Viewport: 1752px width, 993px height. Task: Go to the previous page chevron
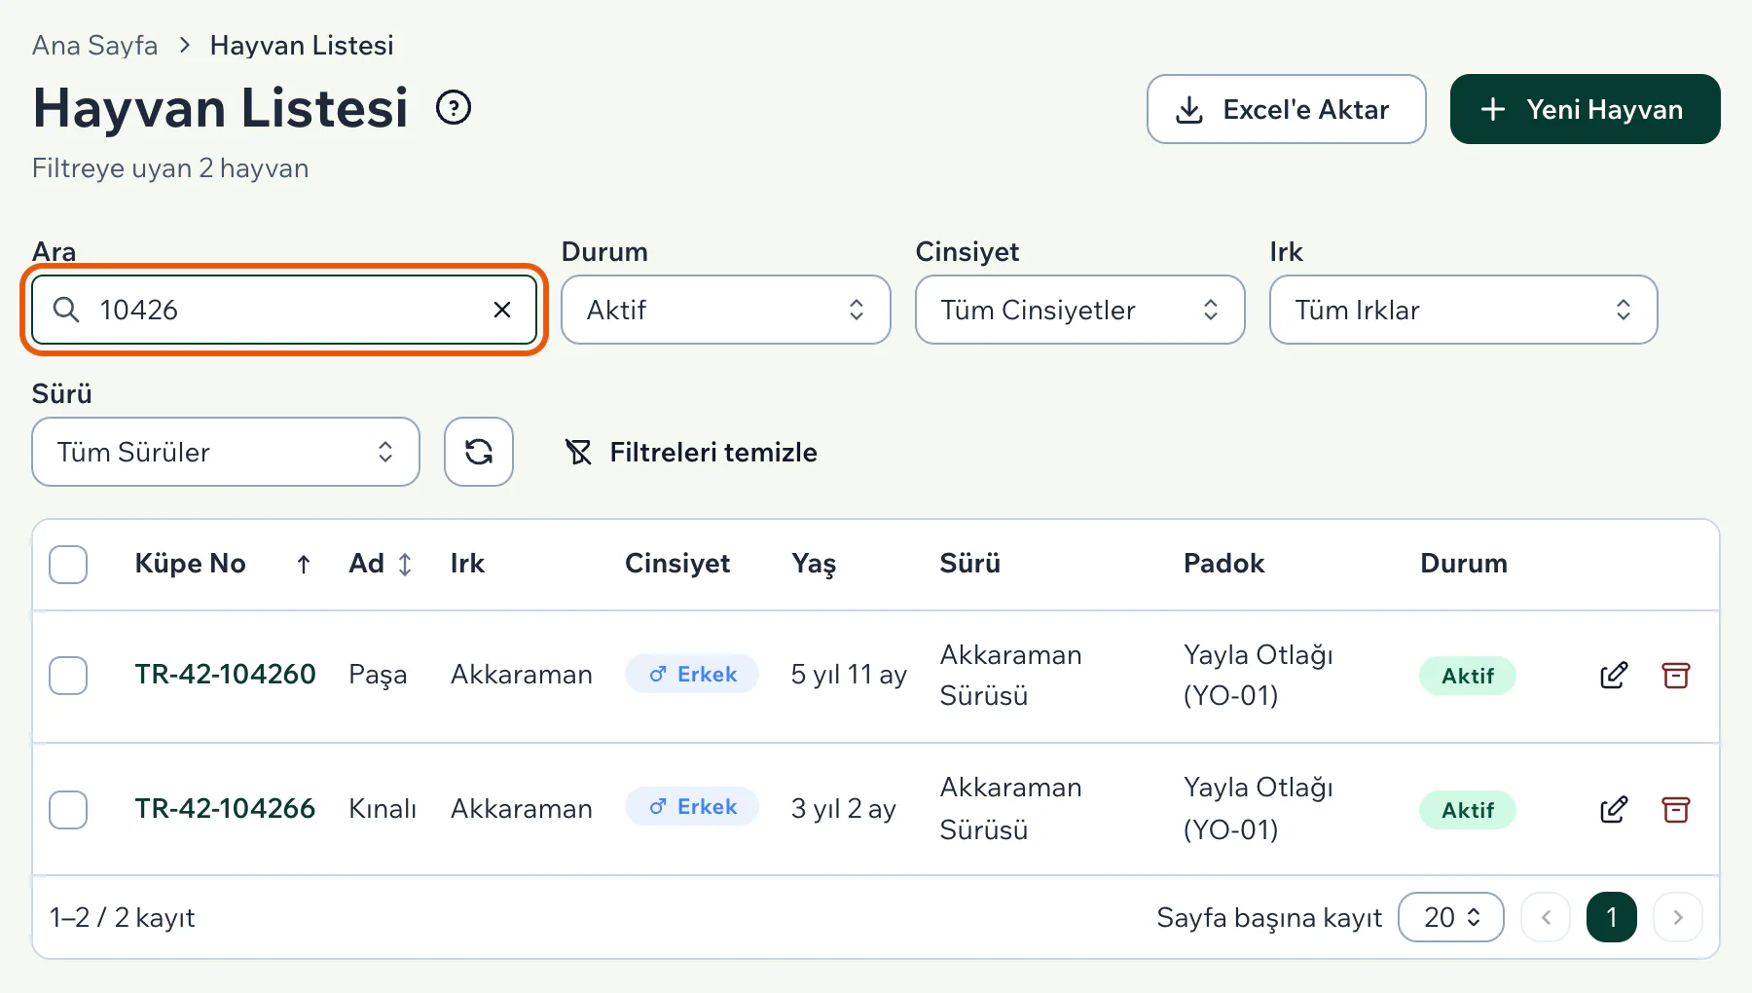[1546, 917]
